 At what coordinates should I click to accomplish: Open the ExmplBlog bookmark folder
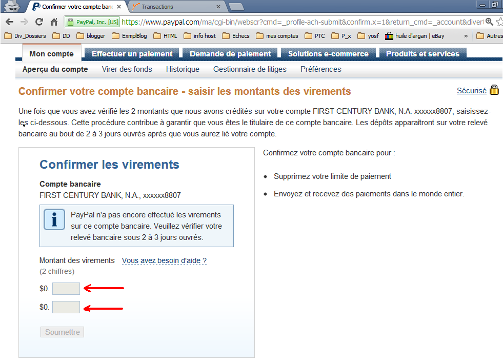tap(129, 36)
